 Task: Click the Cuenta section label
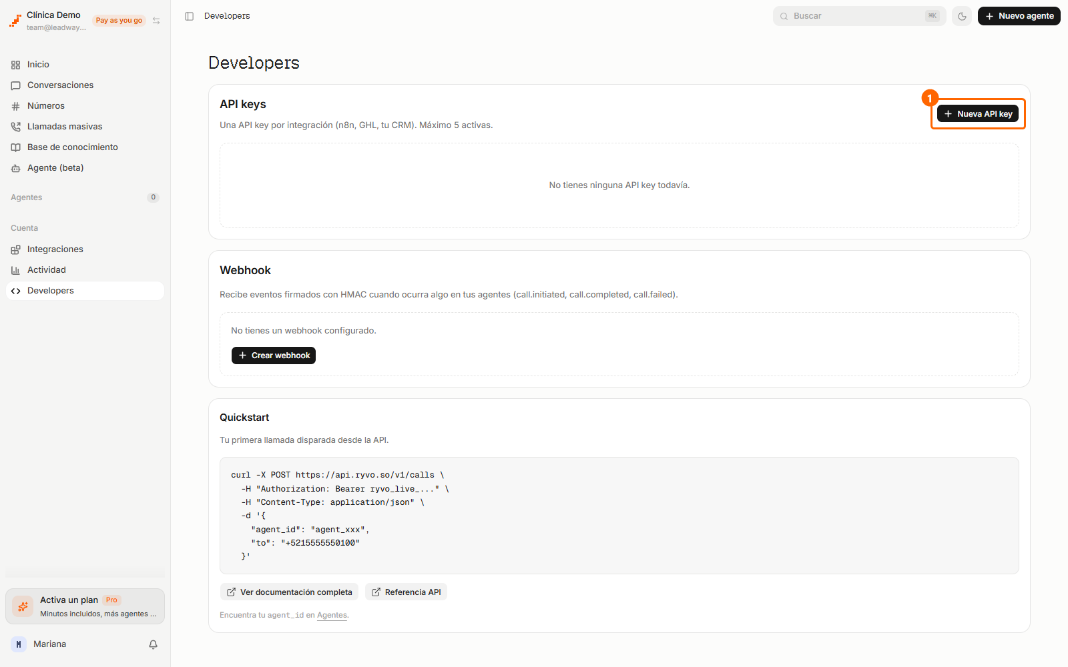click(x=25, y=228)
